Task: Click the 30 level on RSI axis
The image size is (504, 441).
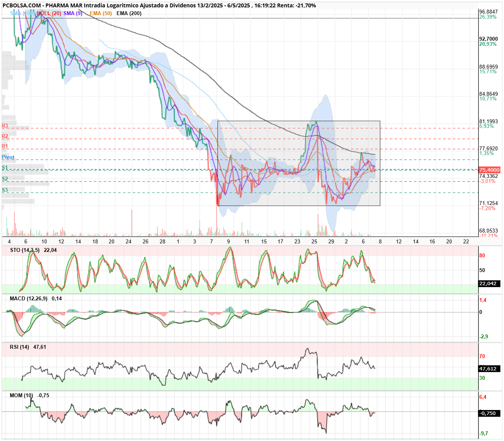Action: (482, 378)
